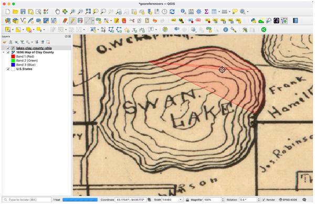The image size is (315, 204).
Task: Click the Type to locate search field
Action: point(27,200)
